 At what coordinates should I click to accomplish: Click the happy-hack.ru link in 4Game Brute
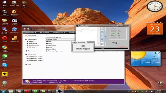[122, 47]
